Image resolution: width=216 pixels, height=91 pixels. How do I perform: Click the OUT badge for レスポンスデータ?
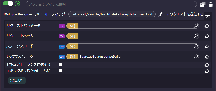click(62, 57)
